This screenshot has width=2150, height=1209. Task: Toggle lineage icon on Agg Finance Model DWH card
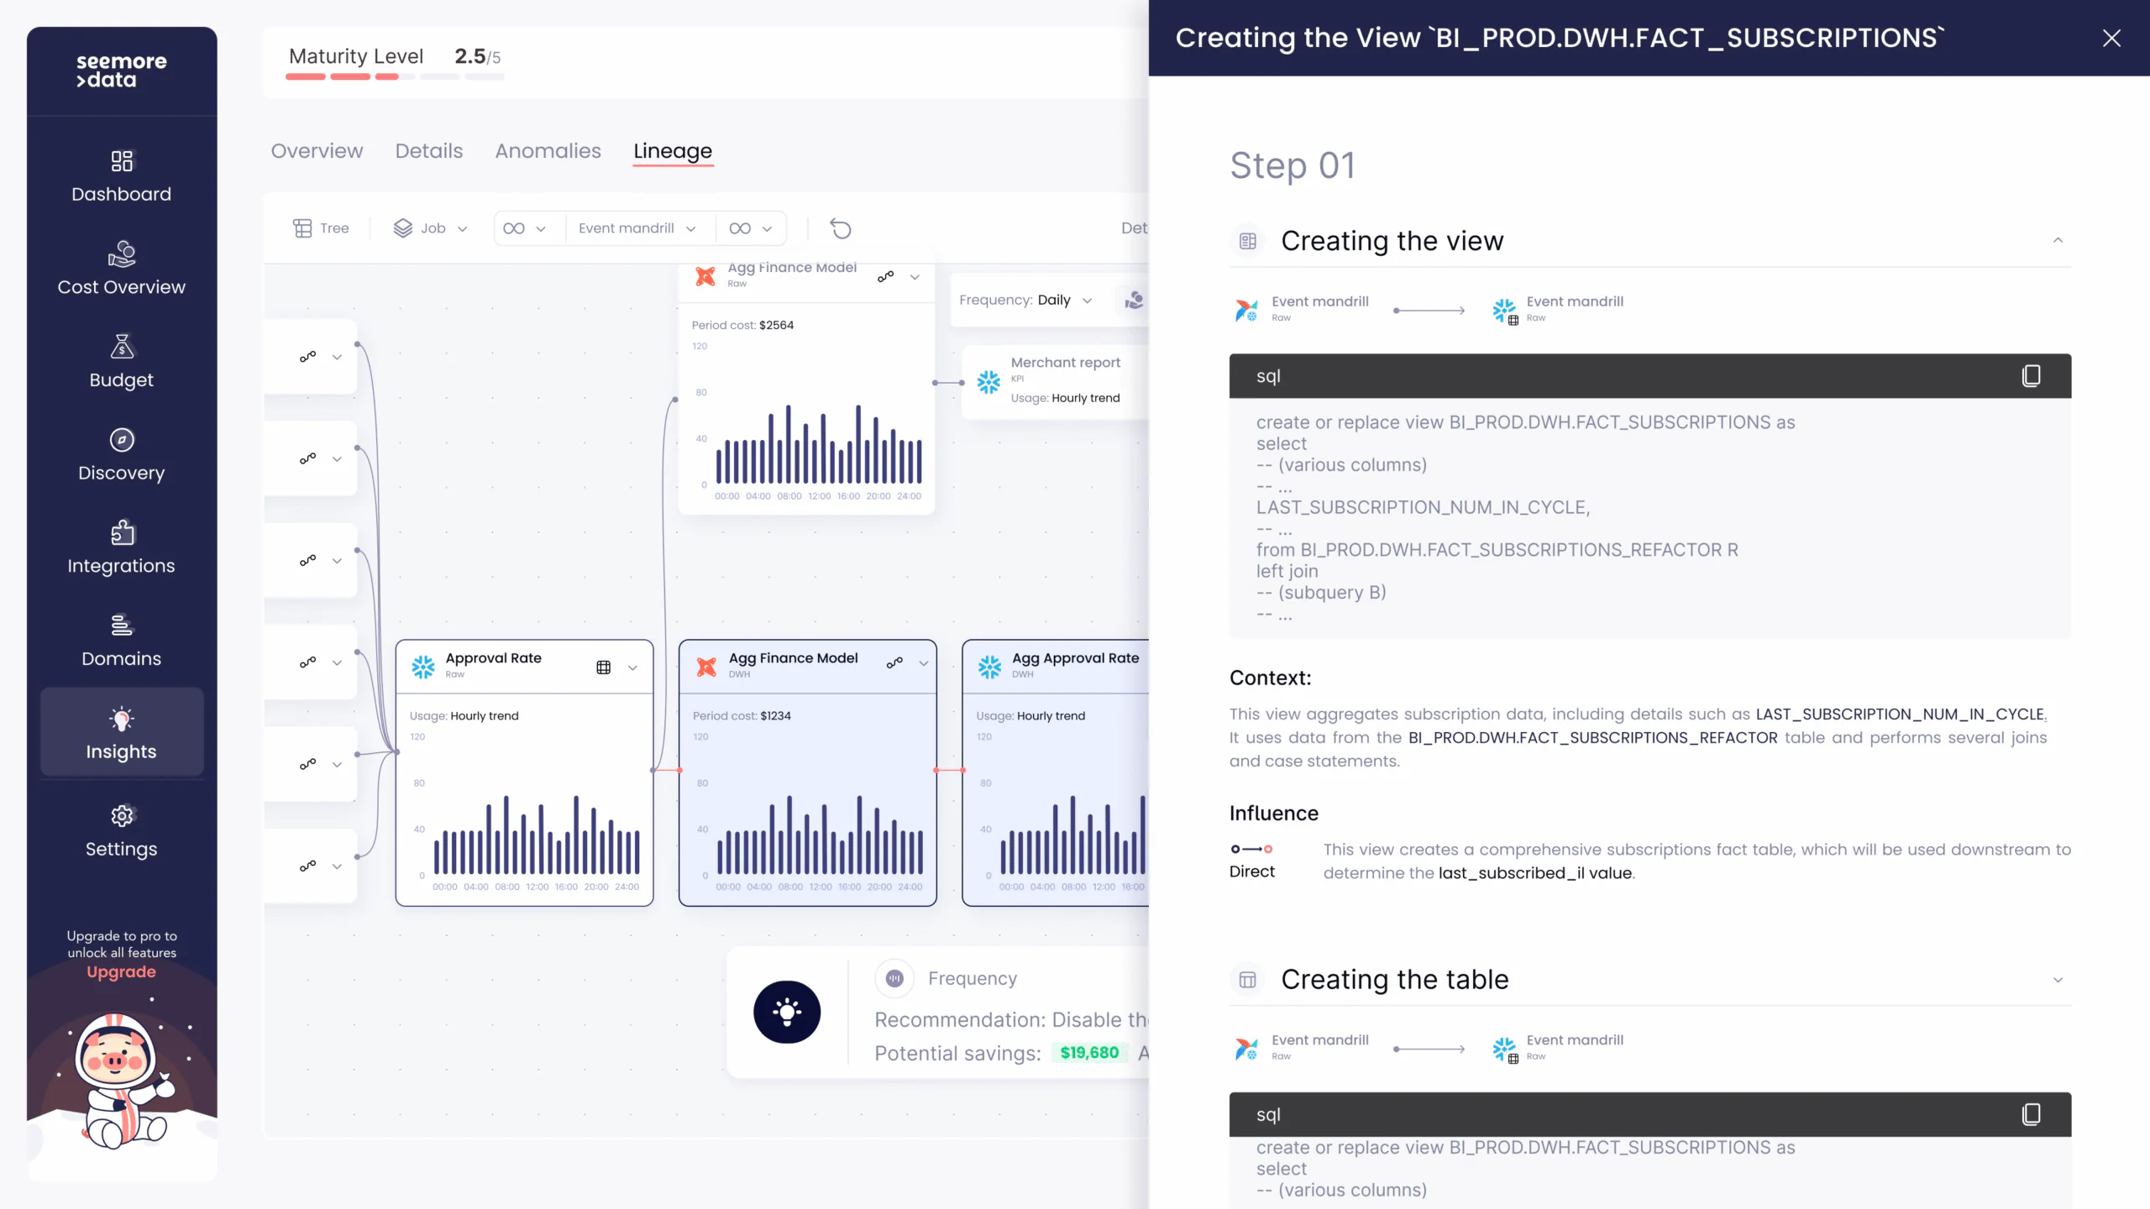tap(894, 663)
